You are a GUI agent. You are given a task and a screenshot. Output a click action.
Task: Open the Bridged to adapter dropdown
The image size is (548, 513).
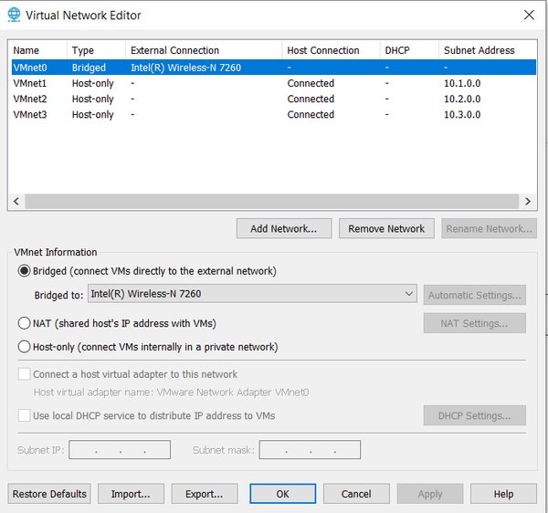(x=408, y=294)
